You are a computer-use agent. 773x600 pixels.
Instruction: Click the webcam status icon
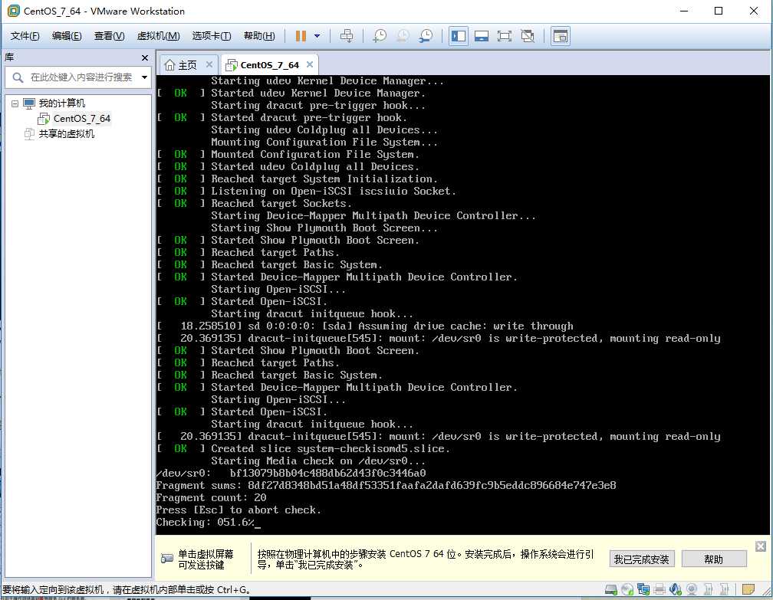pyautogui.click(x=692, y=589)
